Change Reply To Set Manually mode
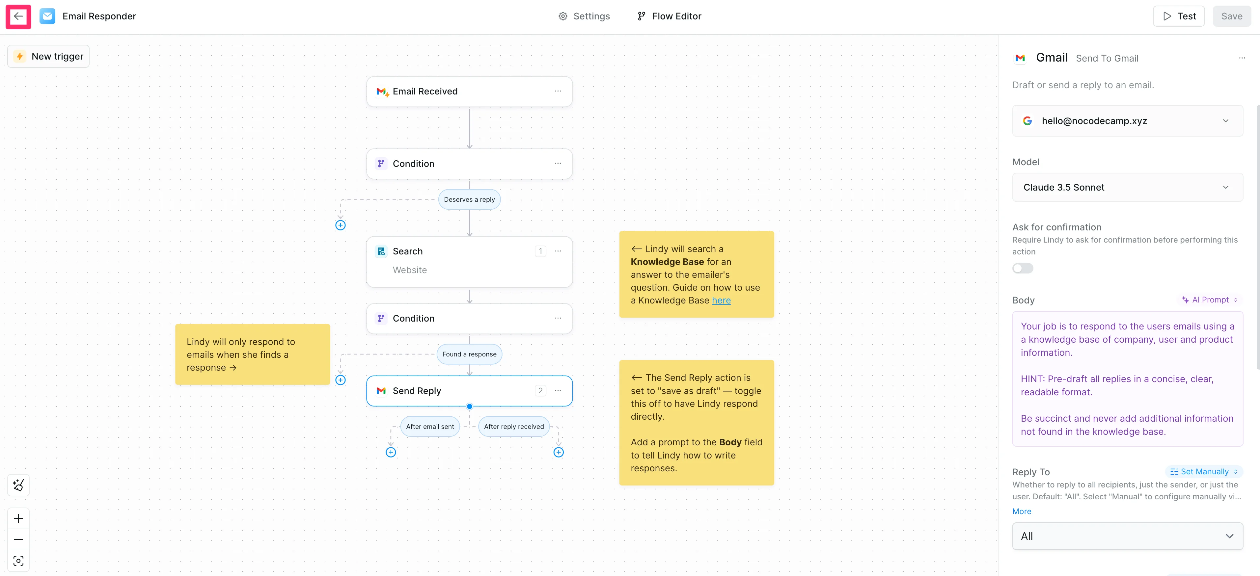 tap(1204, 471)
